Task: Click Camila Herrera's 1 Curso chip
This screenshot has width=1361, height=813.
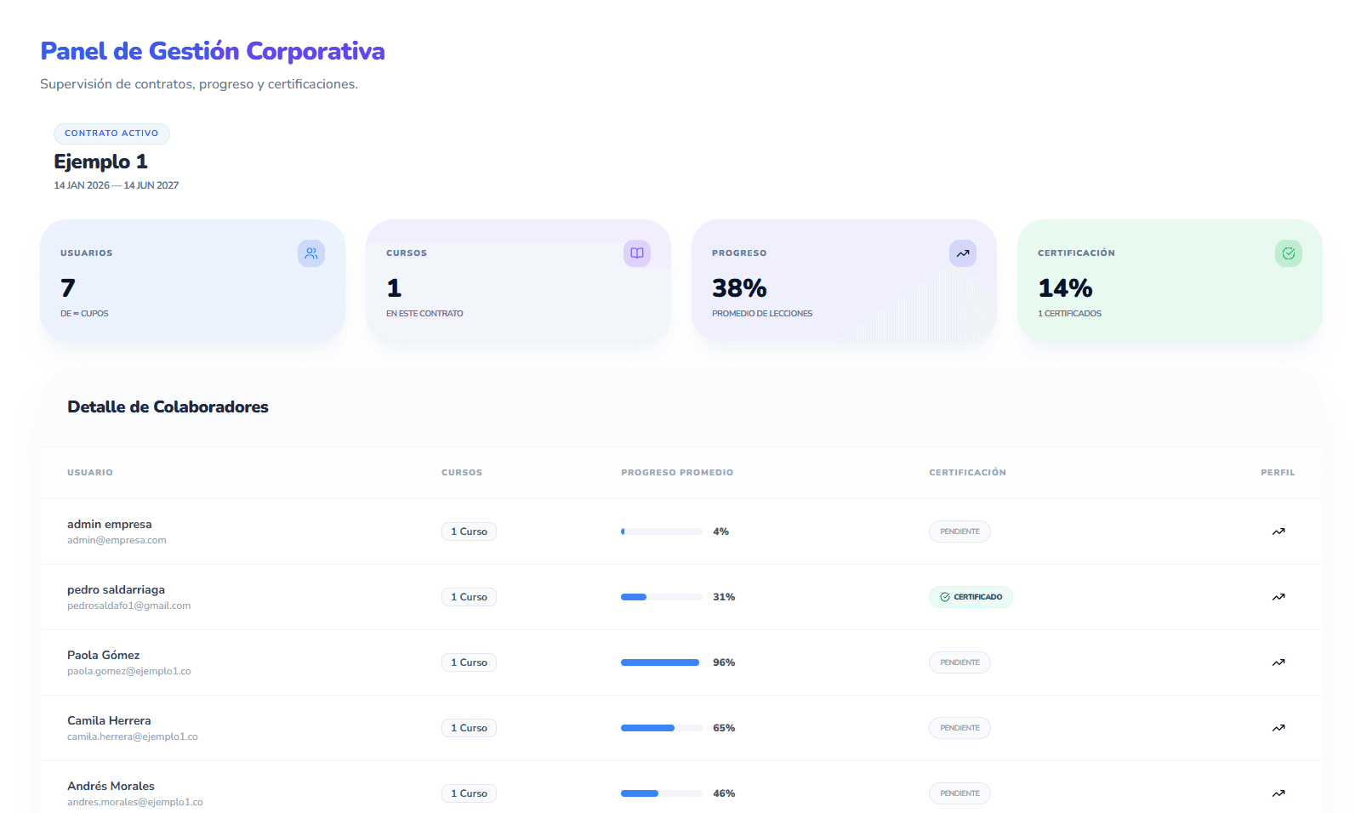Action: 469,728
